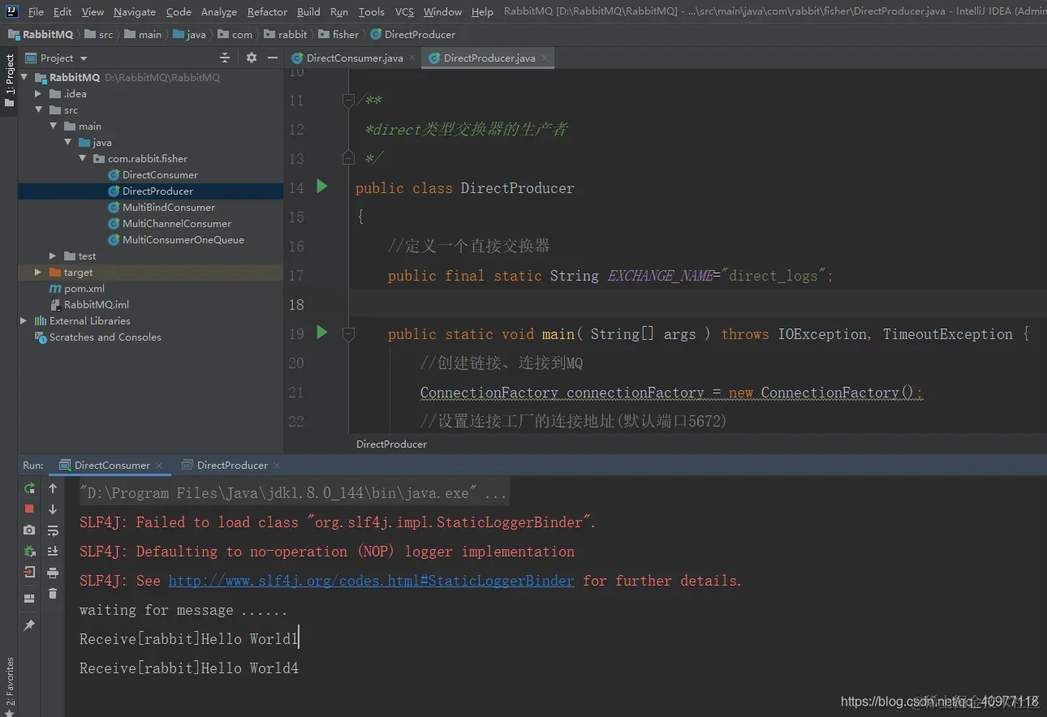The image size is (1047, 717).
Task: Open the File menu
Action: click(36, 11)
